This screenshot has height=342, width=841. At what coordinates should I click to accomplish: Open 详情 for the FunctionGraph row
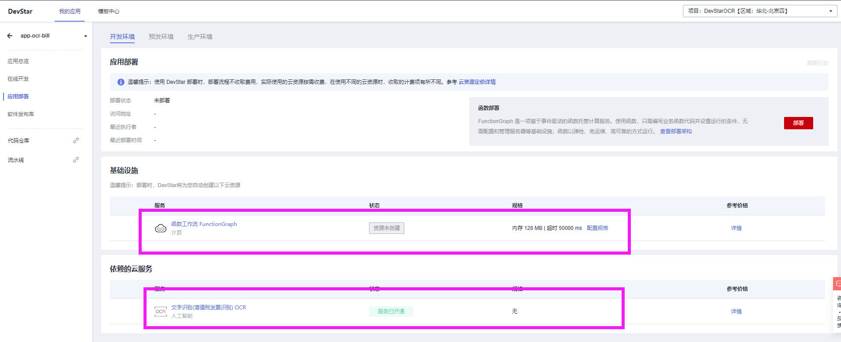pos(736,228)
